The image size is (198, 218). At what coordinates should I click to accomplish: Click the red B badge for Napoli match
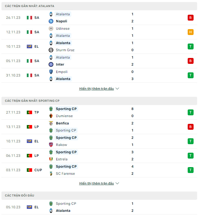[190, 18]
